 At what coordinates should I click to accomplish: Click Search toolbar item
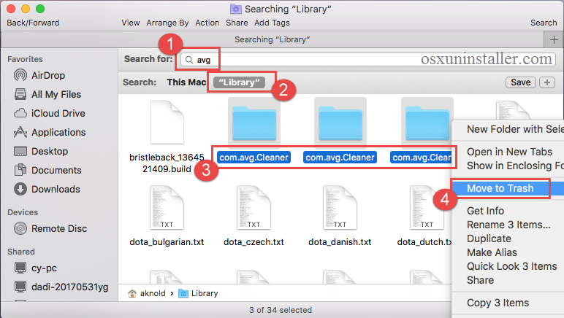click(544, 23)
